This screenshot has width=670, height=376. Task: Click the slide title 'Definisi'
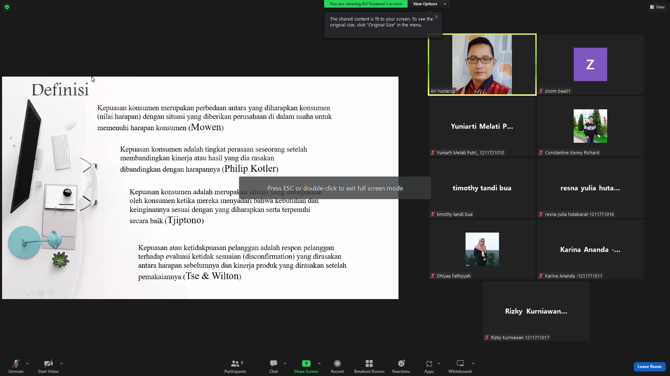click(60, 90)
